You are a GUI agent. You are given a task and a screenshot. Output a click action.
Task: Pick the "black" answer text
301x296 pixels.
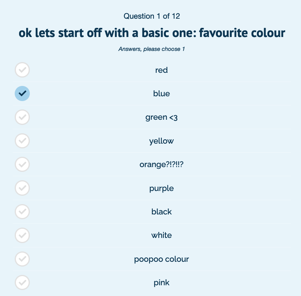coord(161,212)
